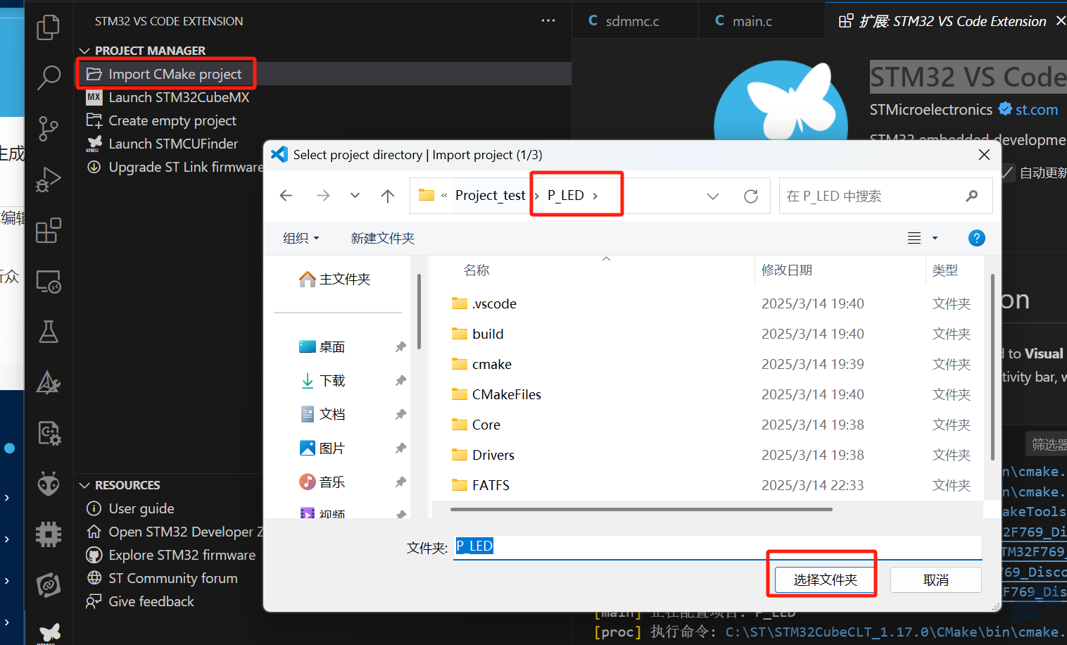Sort by 名称 (Name) column
Viewport: 1067px width, 645px height.
click(x=476, y=270)
